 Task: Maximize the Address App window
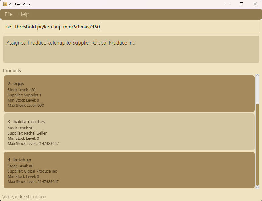coord(241,4)
